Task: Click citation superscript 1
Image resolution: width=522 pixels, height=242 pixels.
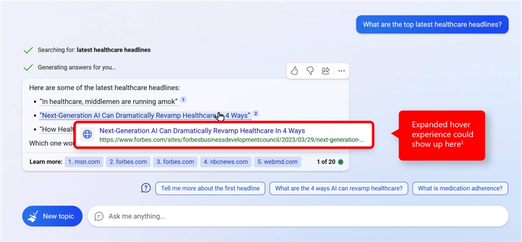Action: pyautogui.click(x=183, y=100)
